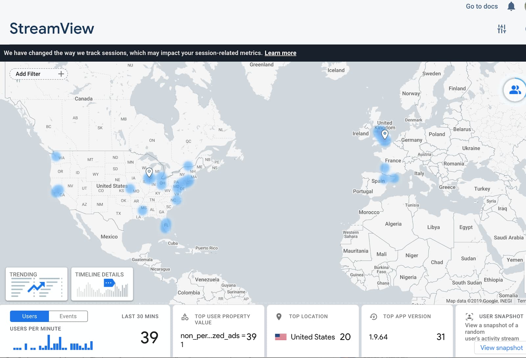
Task: Click the View snapshot button
Action: [x=501, y=348]
